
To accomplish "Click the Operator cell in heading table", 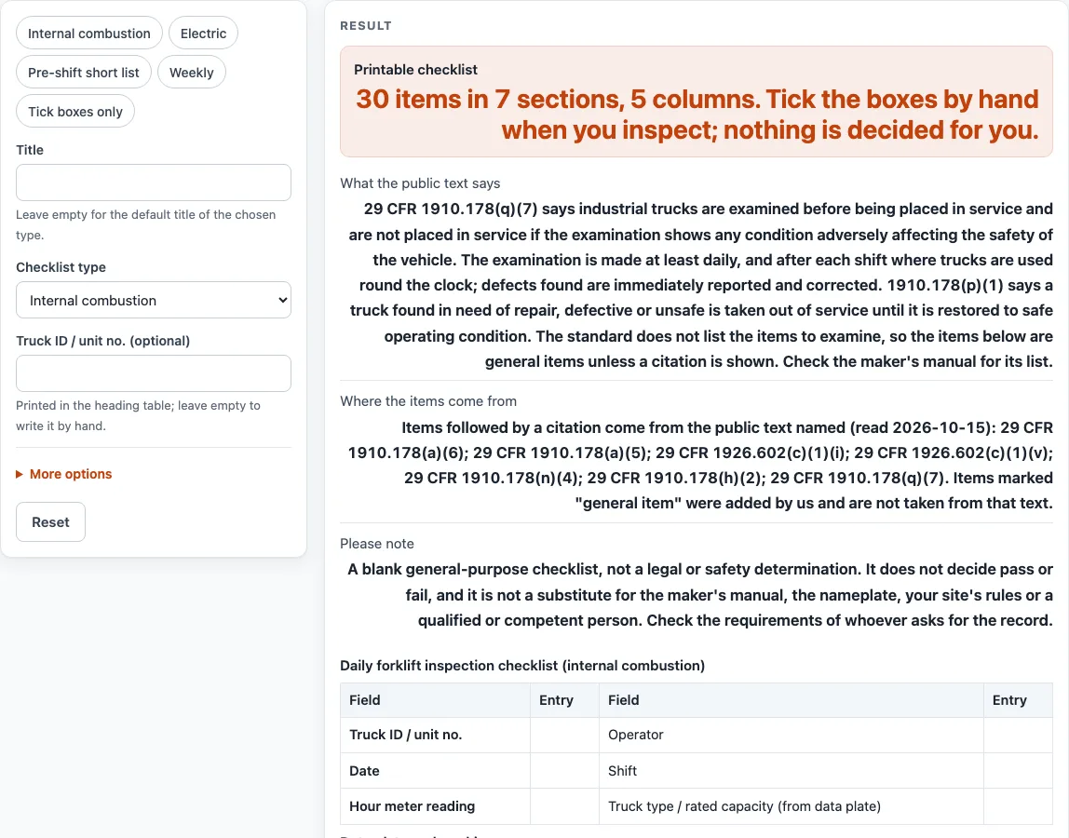I will tap(791, 735).
